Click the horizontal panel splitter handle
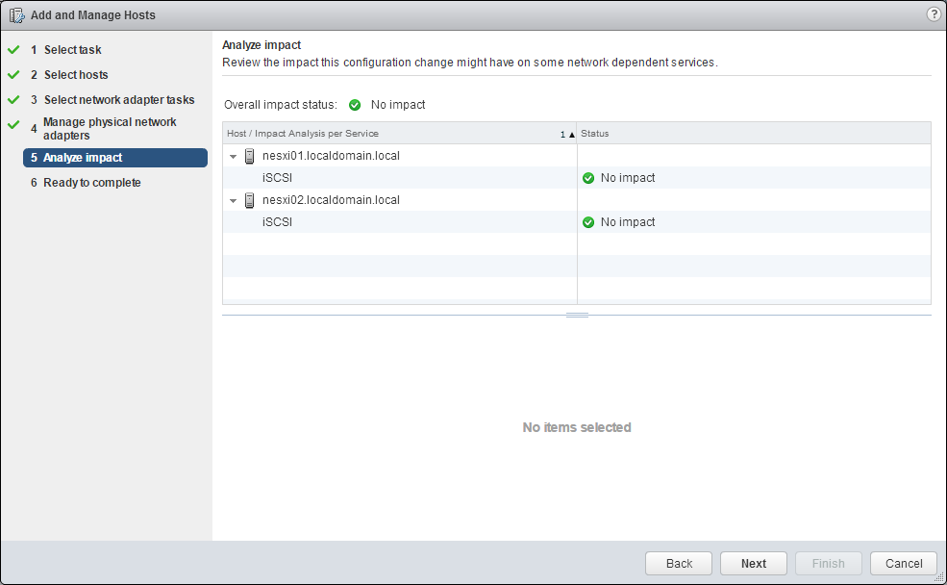The image size is (947, 585). point(577,315)
